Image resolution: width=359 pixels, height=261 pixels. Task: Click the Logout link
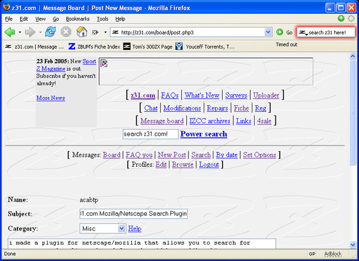coord(209,164)
